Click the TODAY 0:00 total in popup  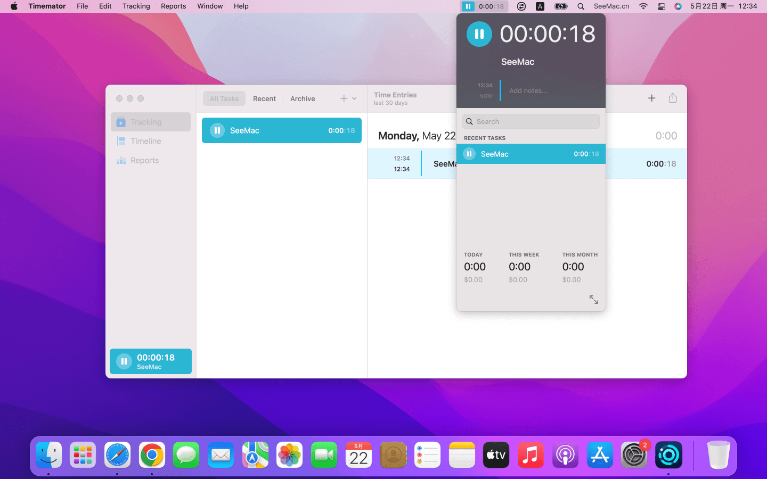coord(475,267)
